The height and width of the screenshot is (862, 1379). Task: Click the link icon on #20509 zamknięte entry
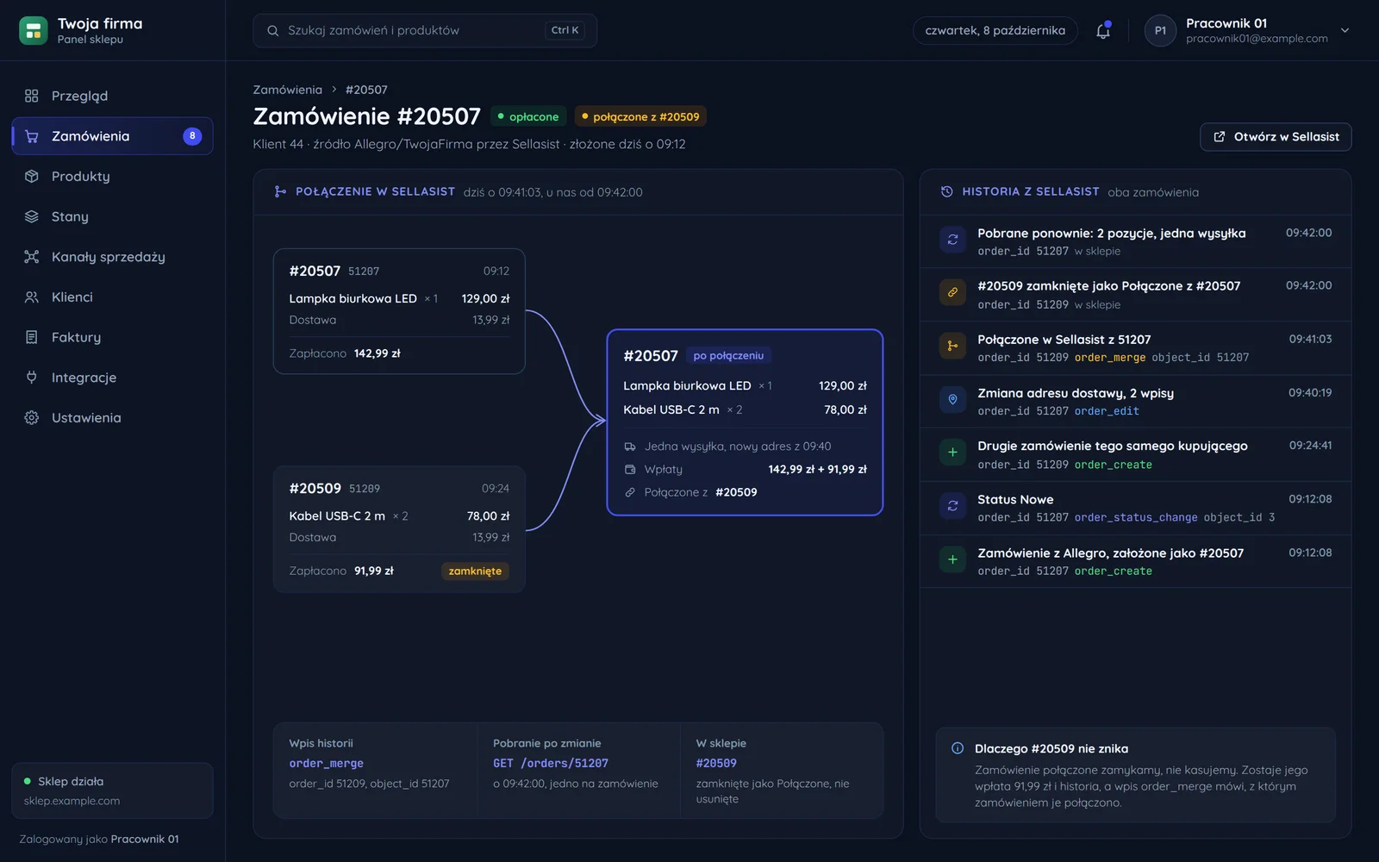[x=952, y=292]
